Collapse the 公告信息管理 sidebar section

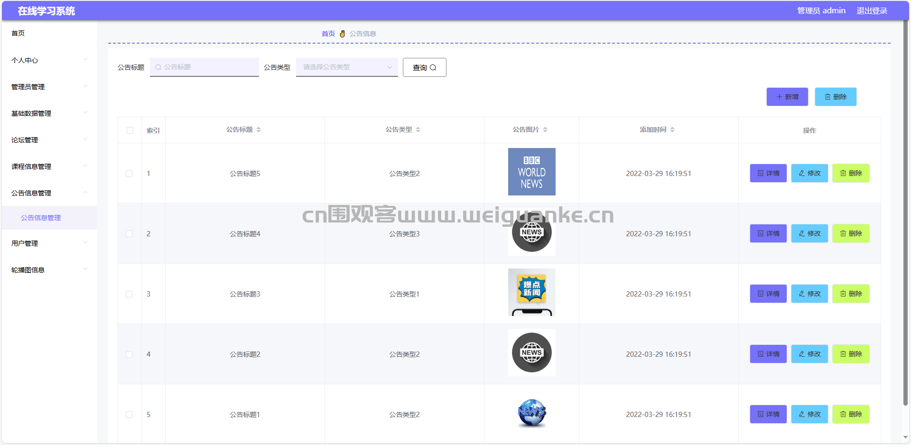(49, 193)
